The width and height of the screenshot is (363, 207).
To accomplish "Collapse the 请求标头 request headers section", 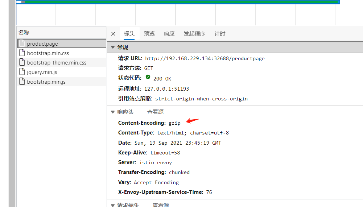I will [x=113, y=205].
